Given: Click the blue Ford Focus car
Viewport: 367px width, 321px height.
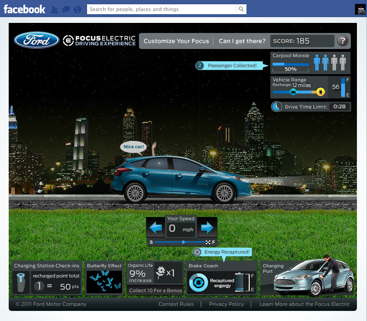Looking at the screenshot, I should [180, 180].
